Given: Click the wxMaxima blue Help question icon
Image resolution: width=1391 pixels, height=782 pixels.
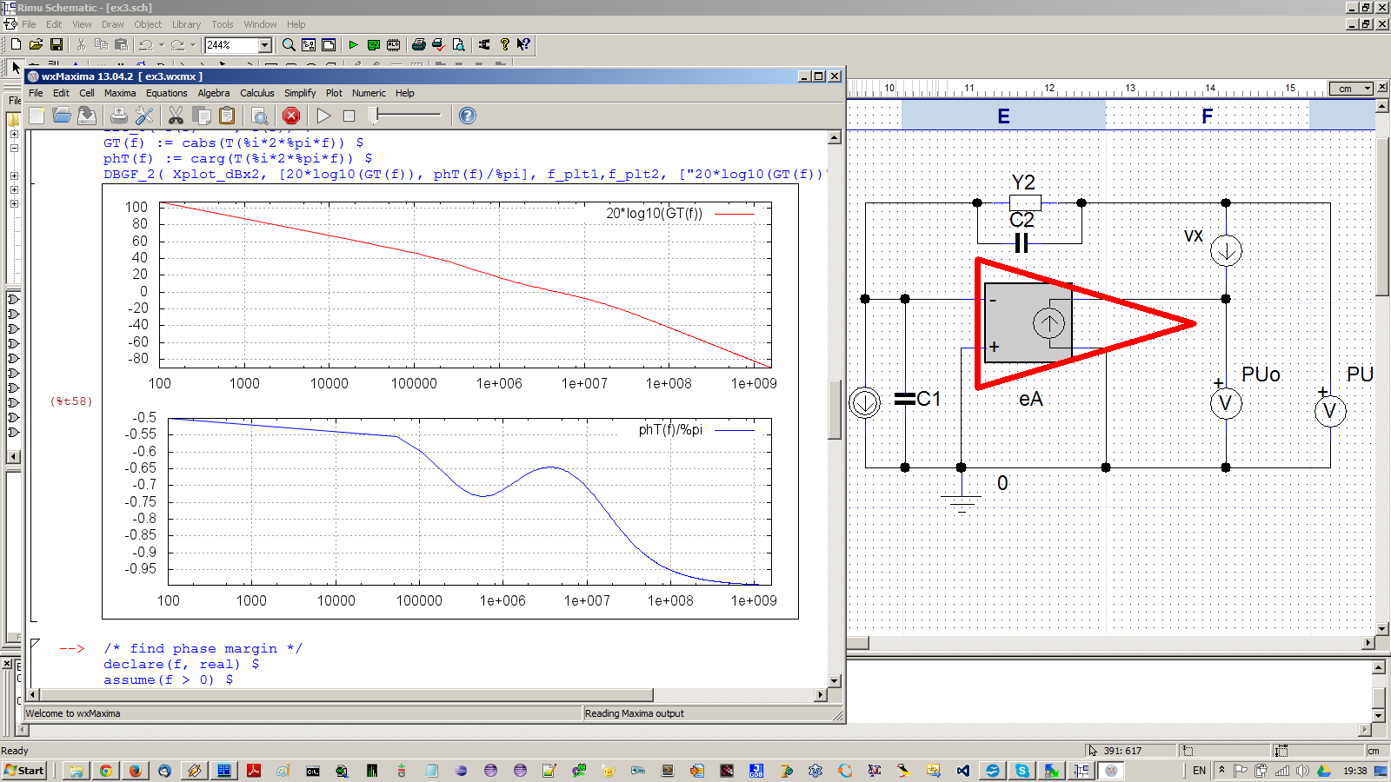Looking at the screenshot, I should pyautogui.click(x=467, y=116).
